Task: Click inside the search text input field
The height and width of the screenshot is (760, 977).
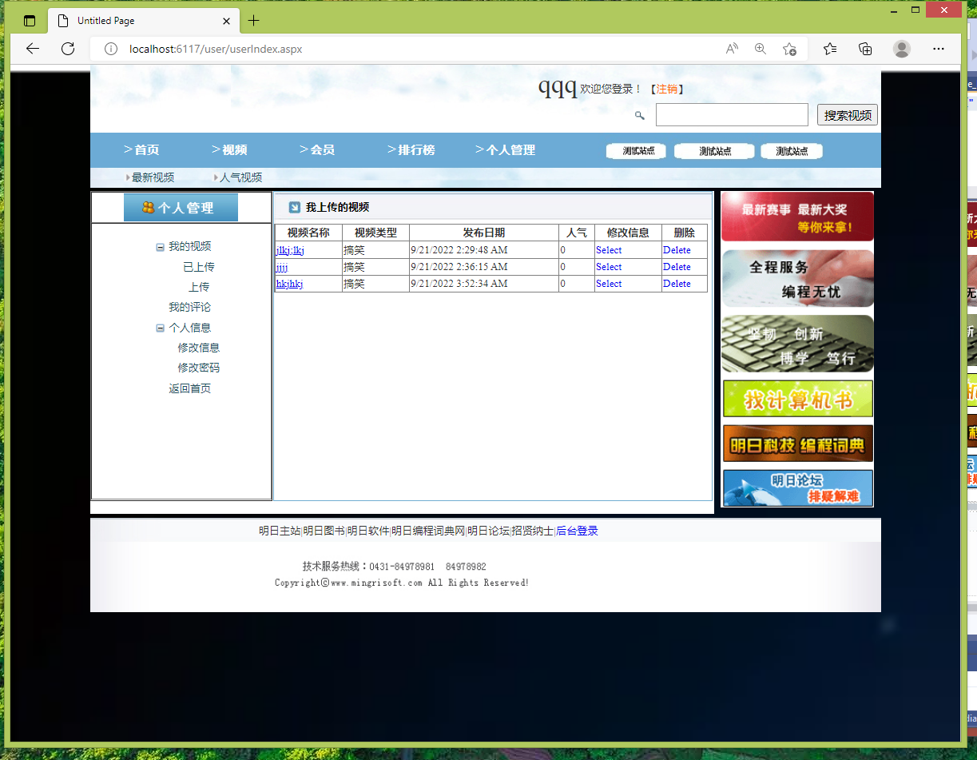Action: pos(731,114)
